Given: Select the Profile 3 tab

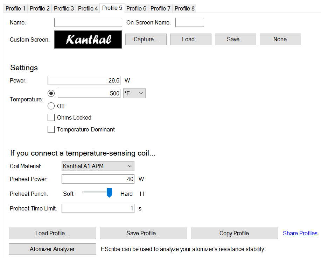Looking at the screenshot, I should (x=64, y=8).
